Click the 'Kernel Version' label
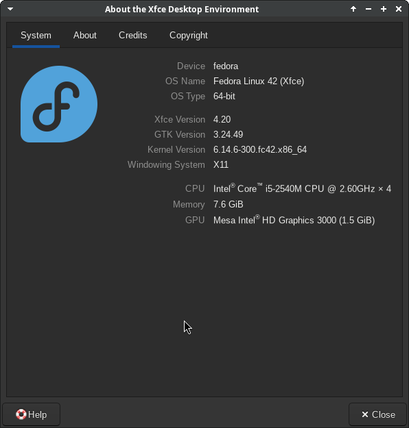409x428 pixels. pos(176,149)
